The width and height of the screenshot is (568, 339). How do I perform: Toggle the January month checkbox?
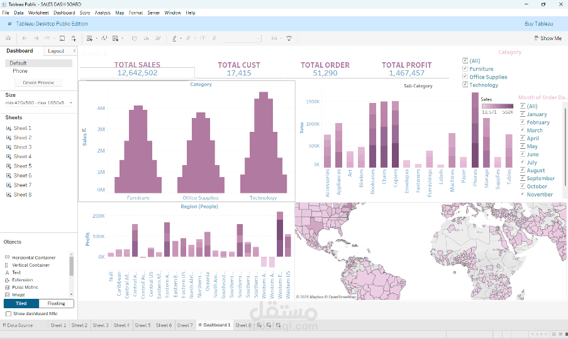522,114
